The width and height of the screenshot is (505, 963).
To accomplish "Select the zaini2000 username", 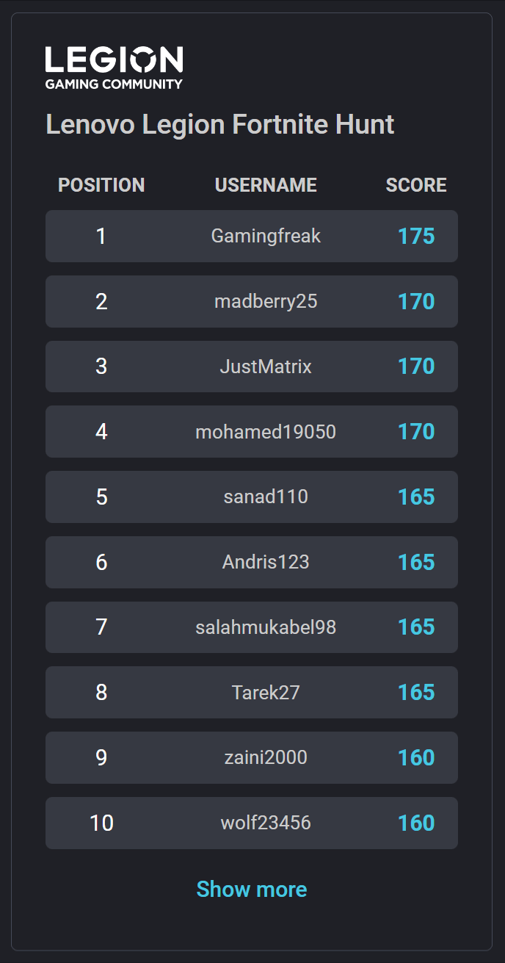I will coord(266,757).
